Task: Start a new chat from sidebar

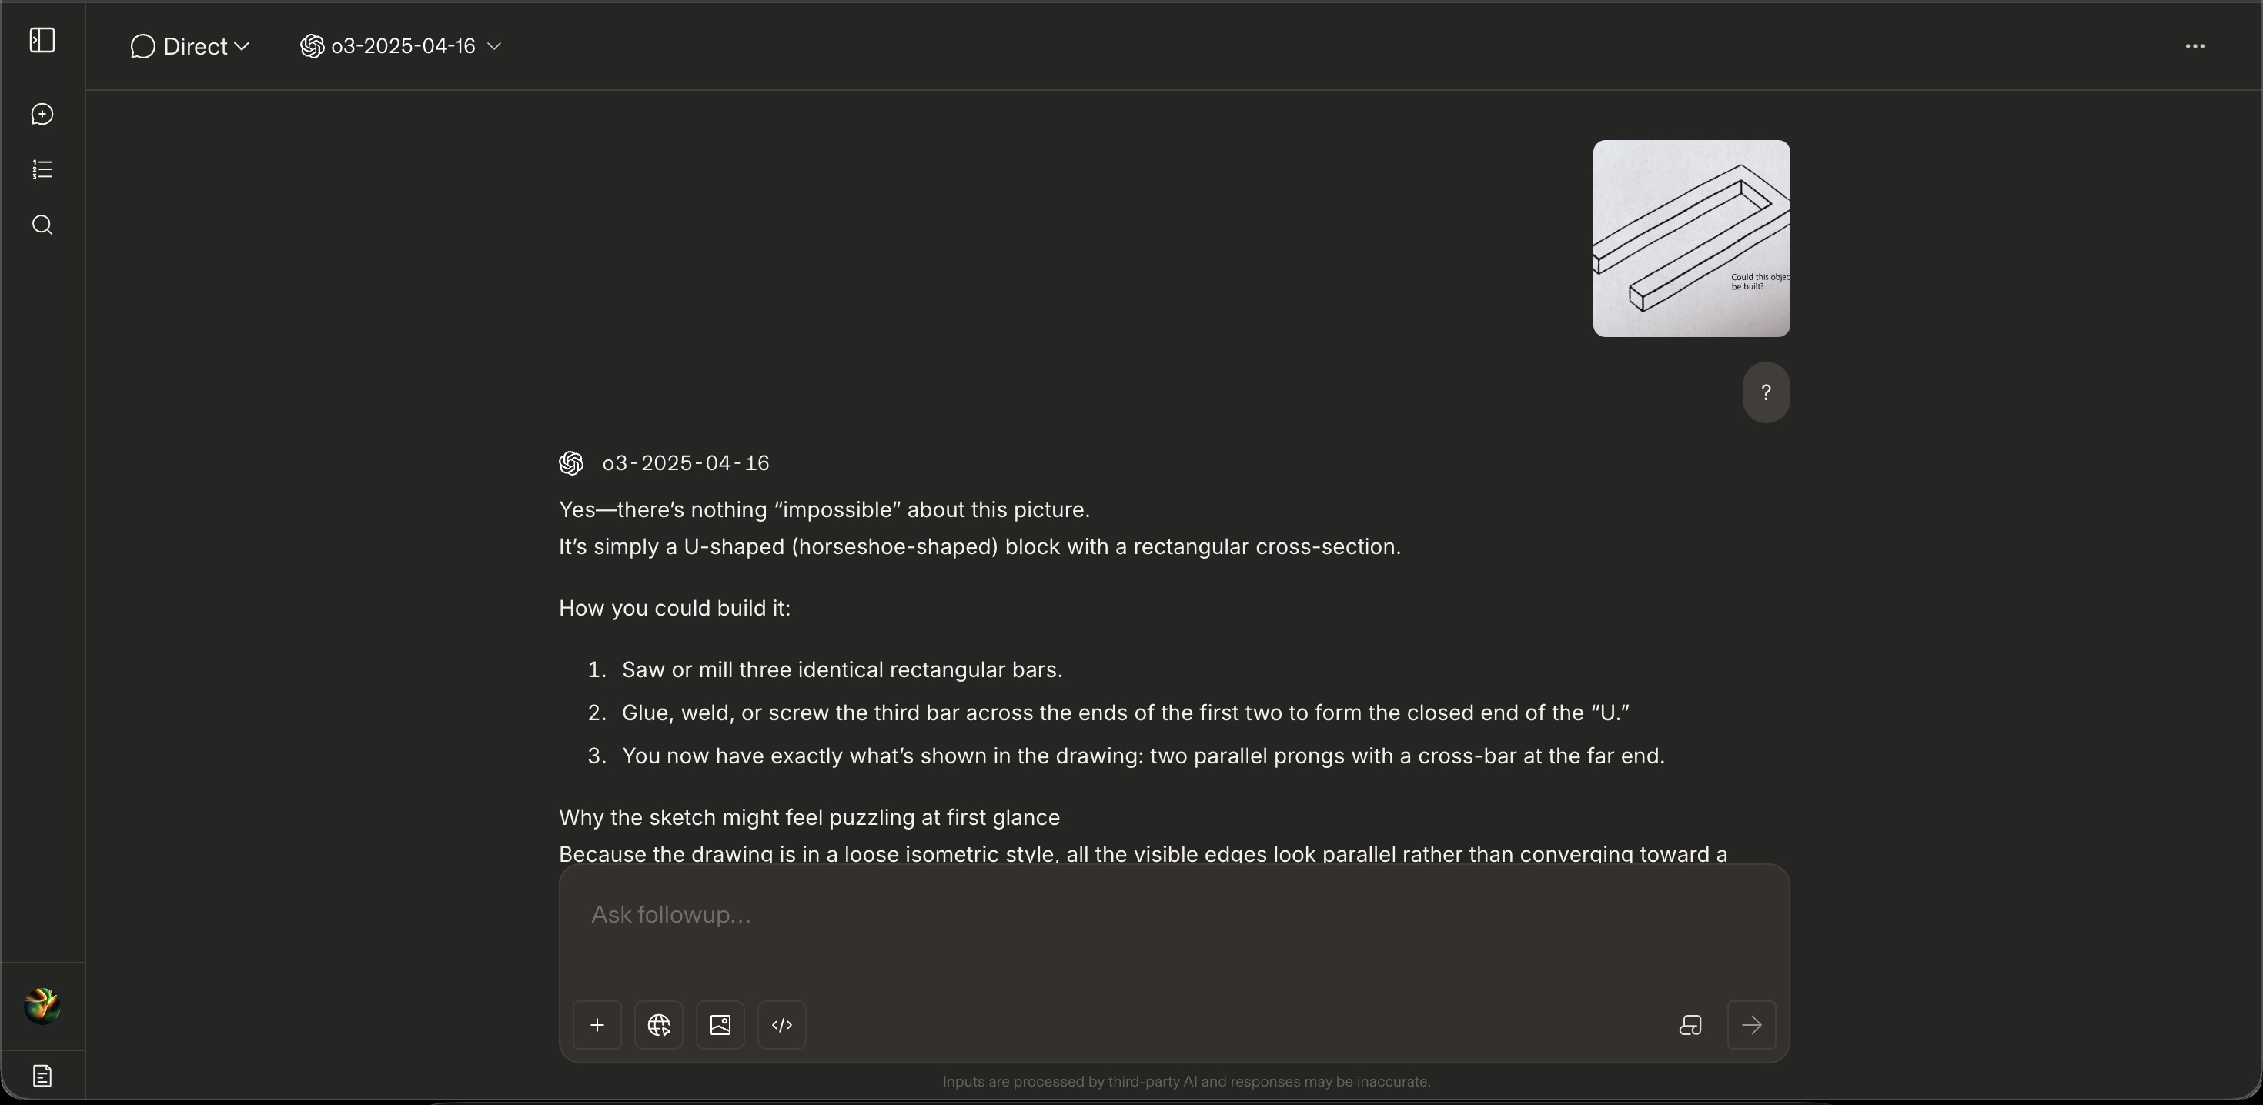Action: coord(42,114)
